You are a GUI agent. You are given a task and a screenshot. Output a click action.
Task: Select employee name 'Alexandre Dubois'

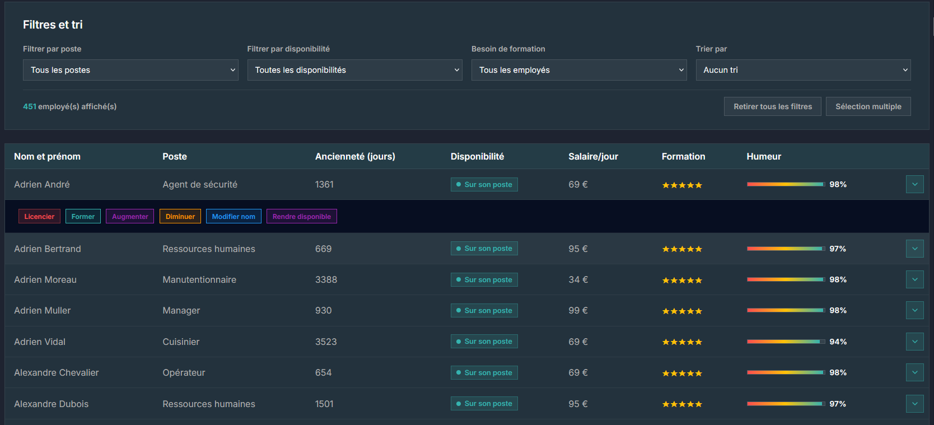(52, 404)
